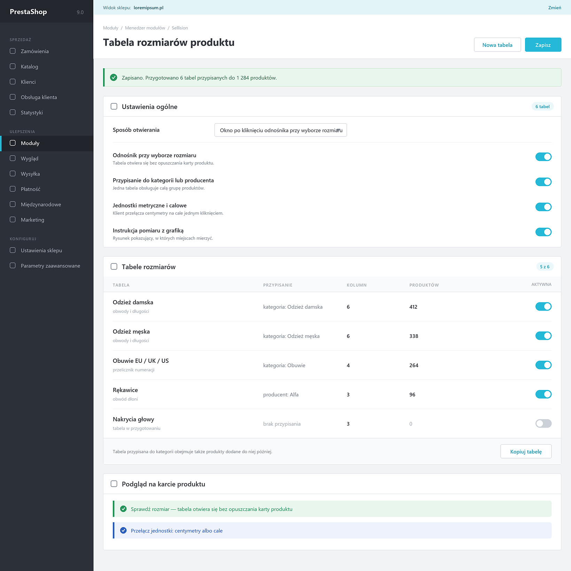
Task: Click the Ustawienia ogólne section icon
Action: (114, 107)
